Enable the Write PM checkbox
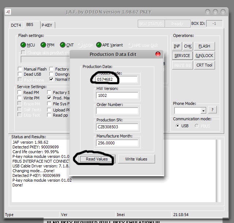 tap(19, 98)
